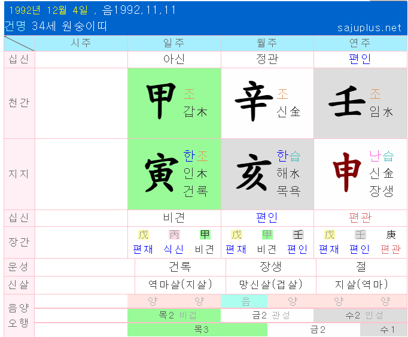Screen dimensions: 408x337
Task: Click the pink-highlighted 丙 hidden stem
Action: point(174,235)
